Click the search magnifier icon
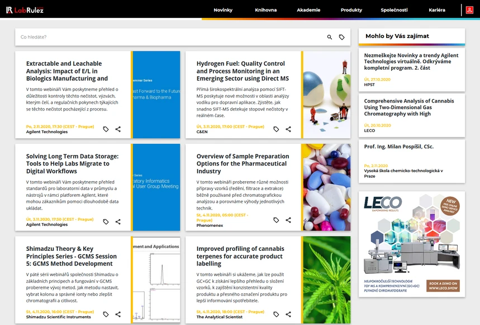This screenshot has height=325, width=480. click(329, 37)
